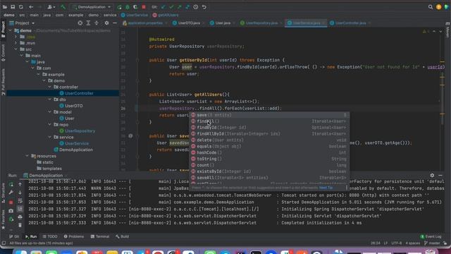The width and height of the screenshot is (451, 254).
Task: Choose delete(User entity) completion suggestion
Action: click(x=269, y=140)
